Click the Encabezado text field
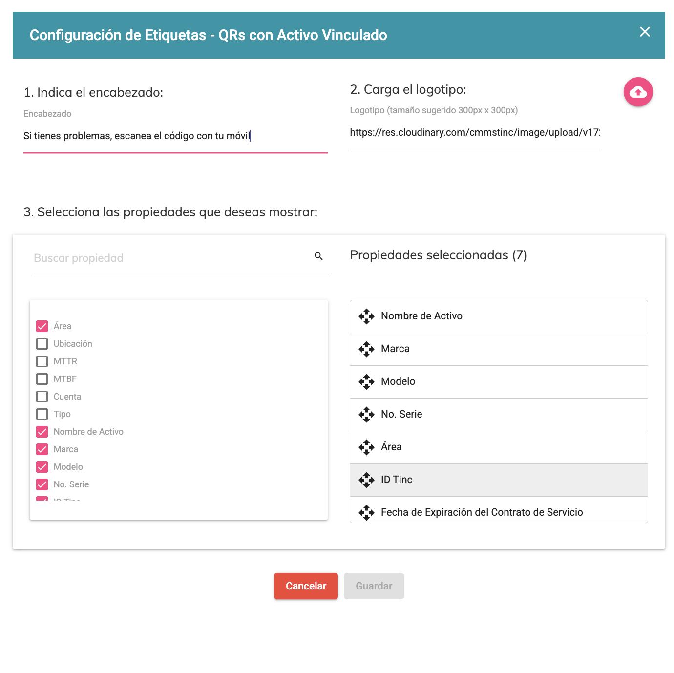 [x=175, y=136]
